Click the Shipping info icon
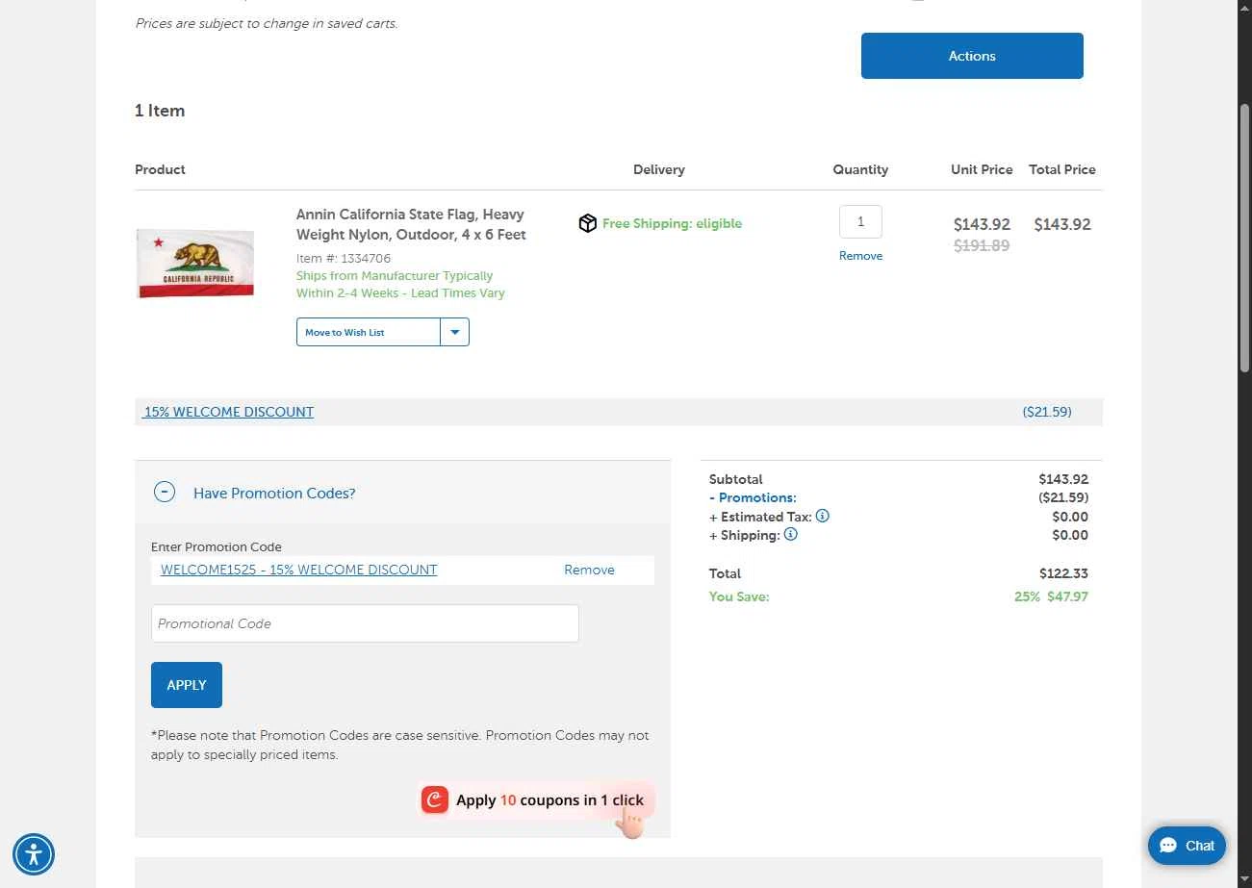This screenshot has height=888, width=1252. click(x=791, y=534)
